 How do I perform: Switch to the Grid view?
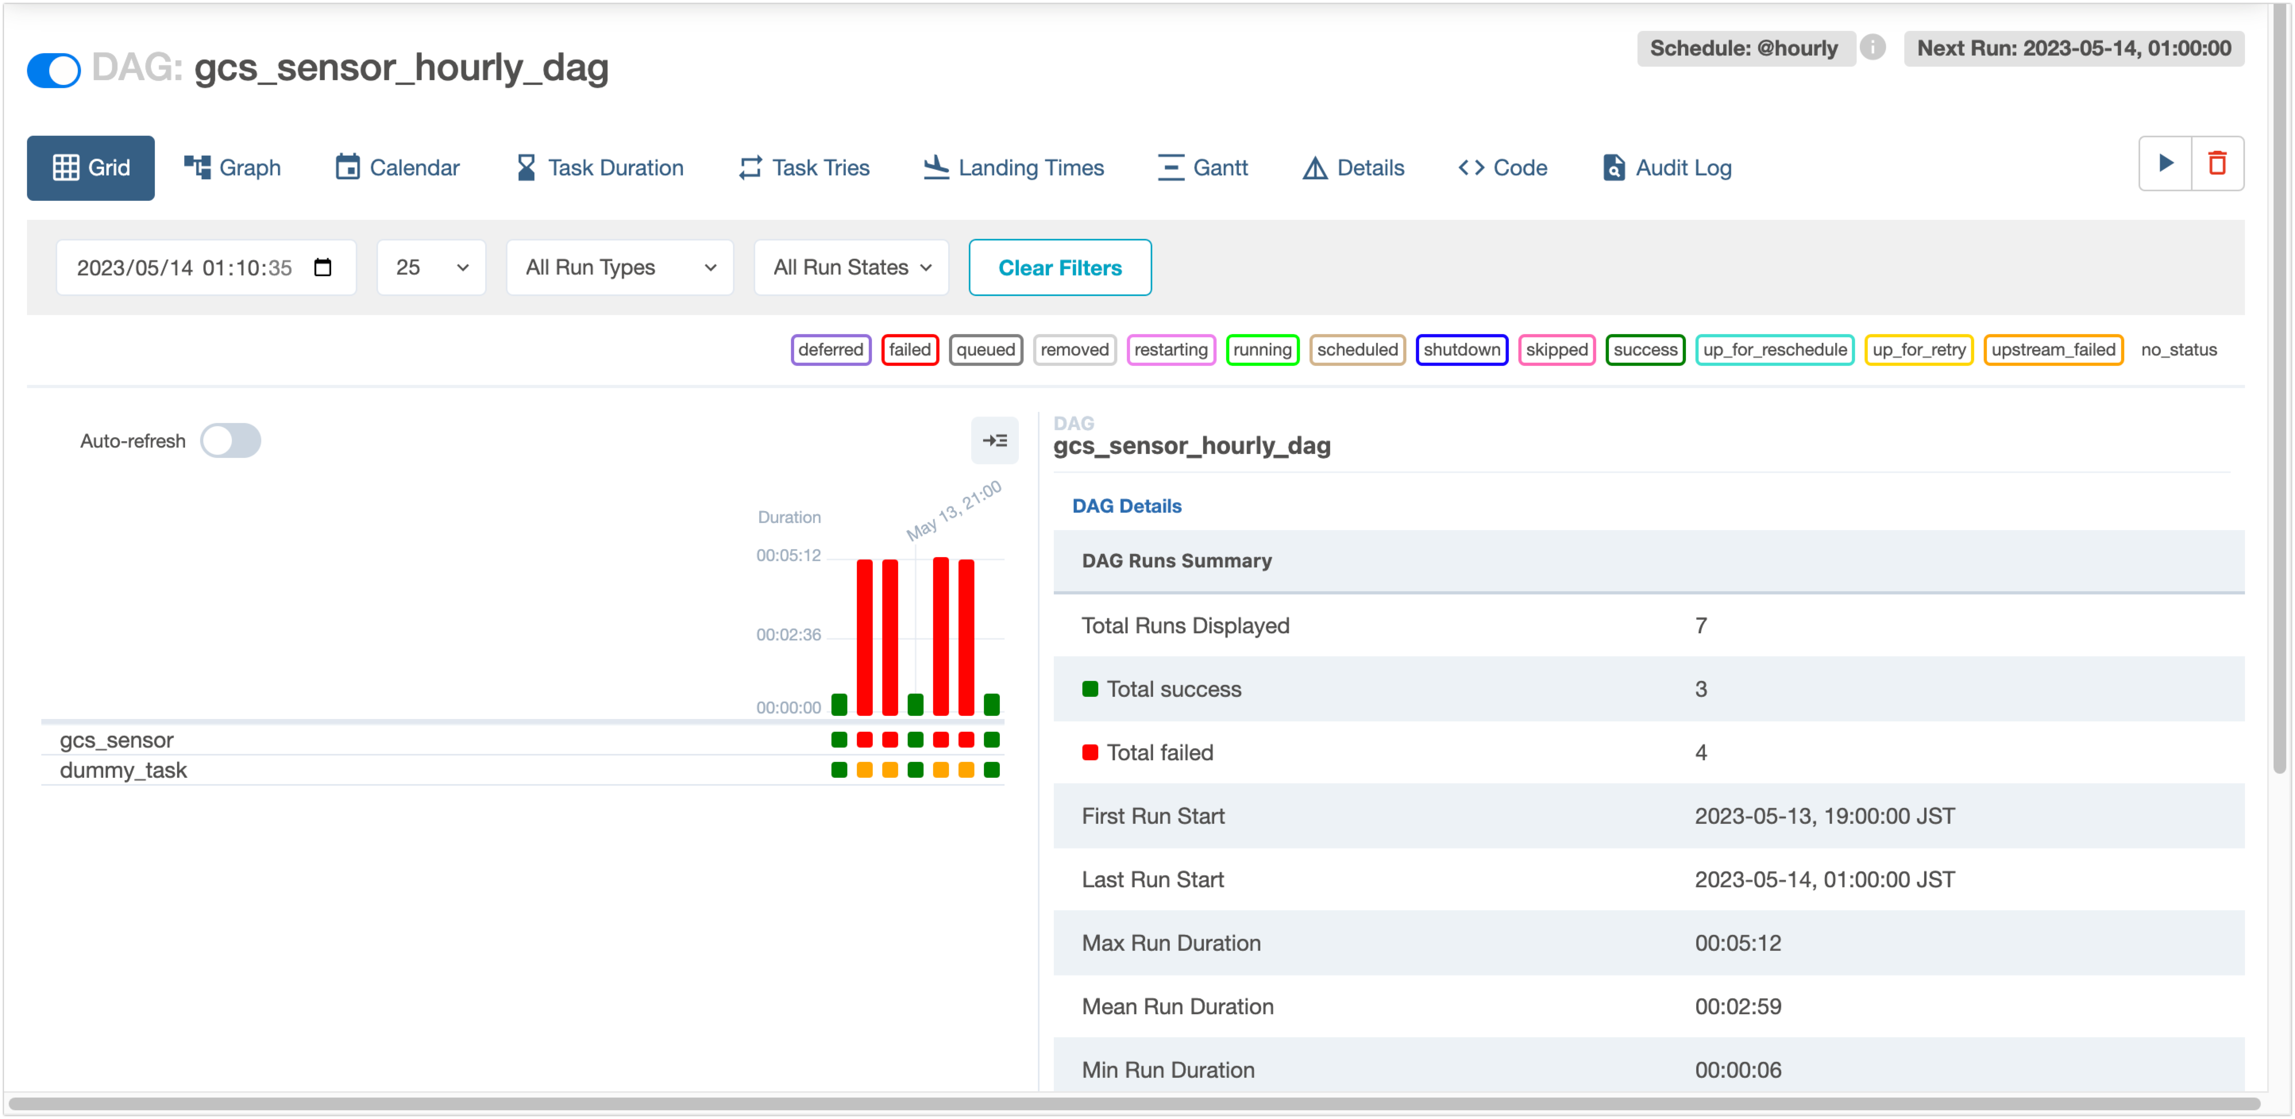[91, 167]
